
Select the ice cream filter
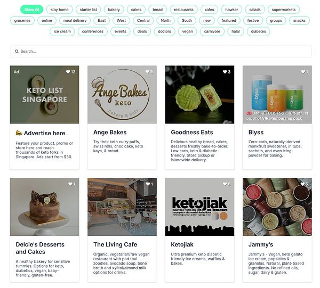tap(62, 31)
